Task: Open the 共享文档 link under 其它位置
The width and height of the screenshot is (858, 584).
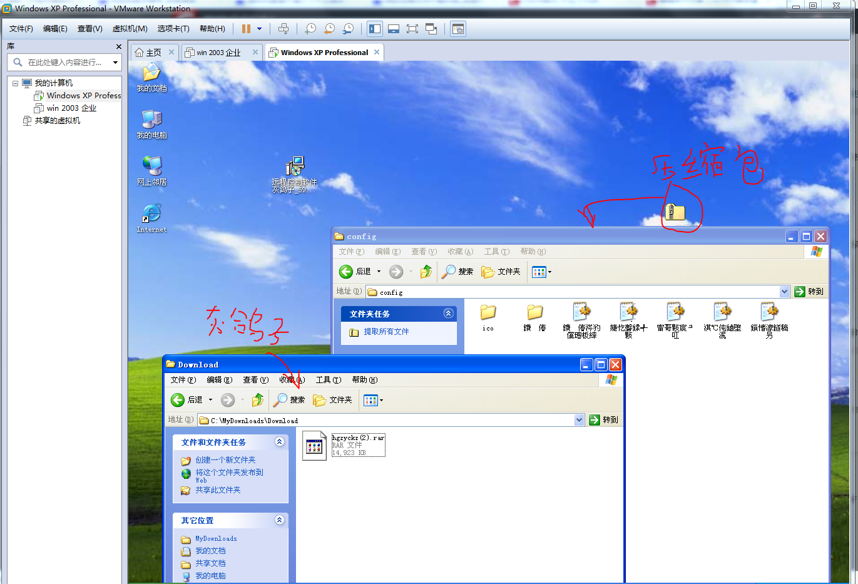Action: 210,563
